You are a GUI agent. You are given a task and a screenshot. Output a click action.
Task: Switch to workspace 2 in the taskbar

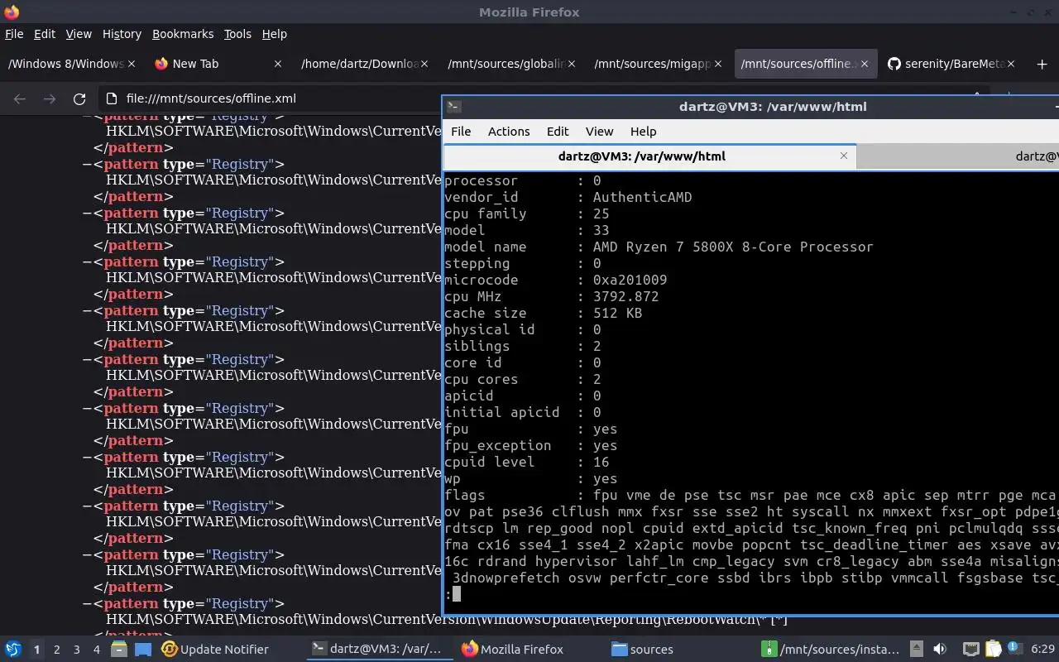(x=57, y=650)
